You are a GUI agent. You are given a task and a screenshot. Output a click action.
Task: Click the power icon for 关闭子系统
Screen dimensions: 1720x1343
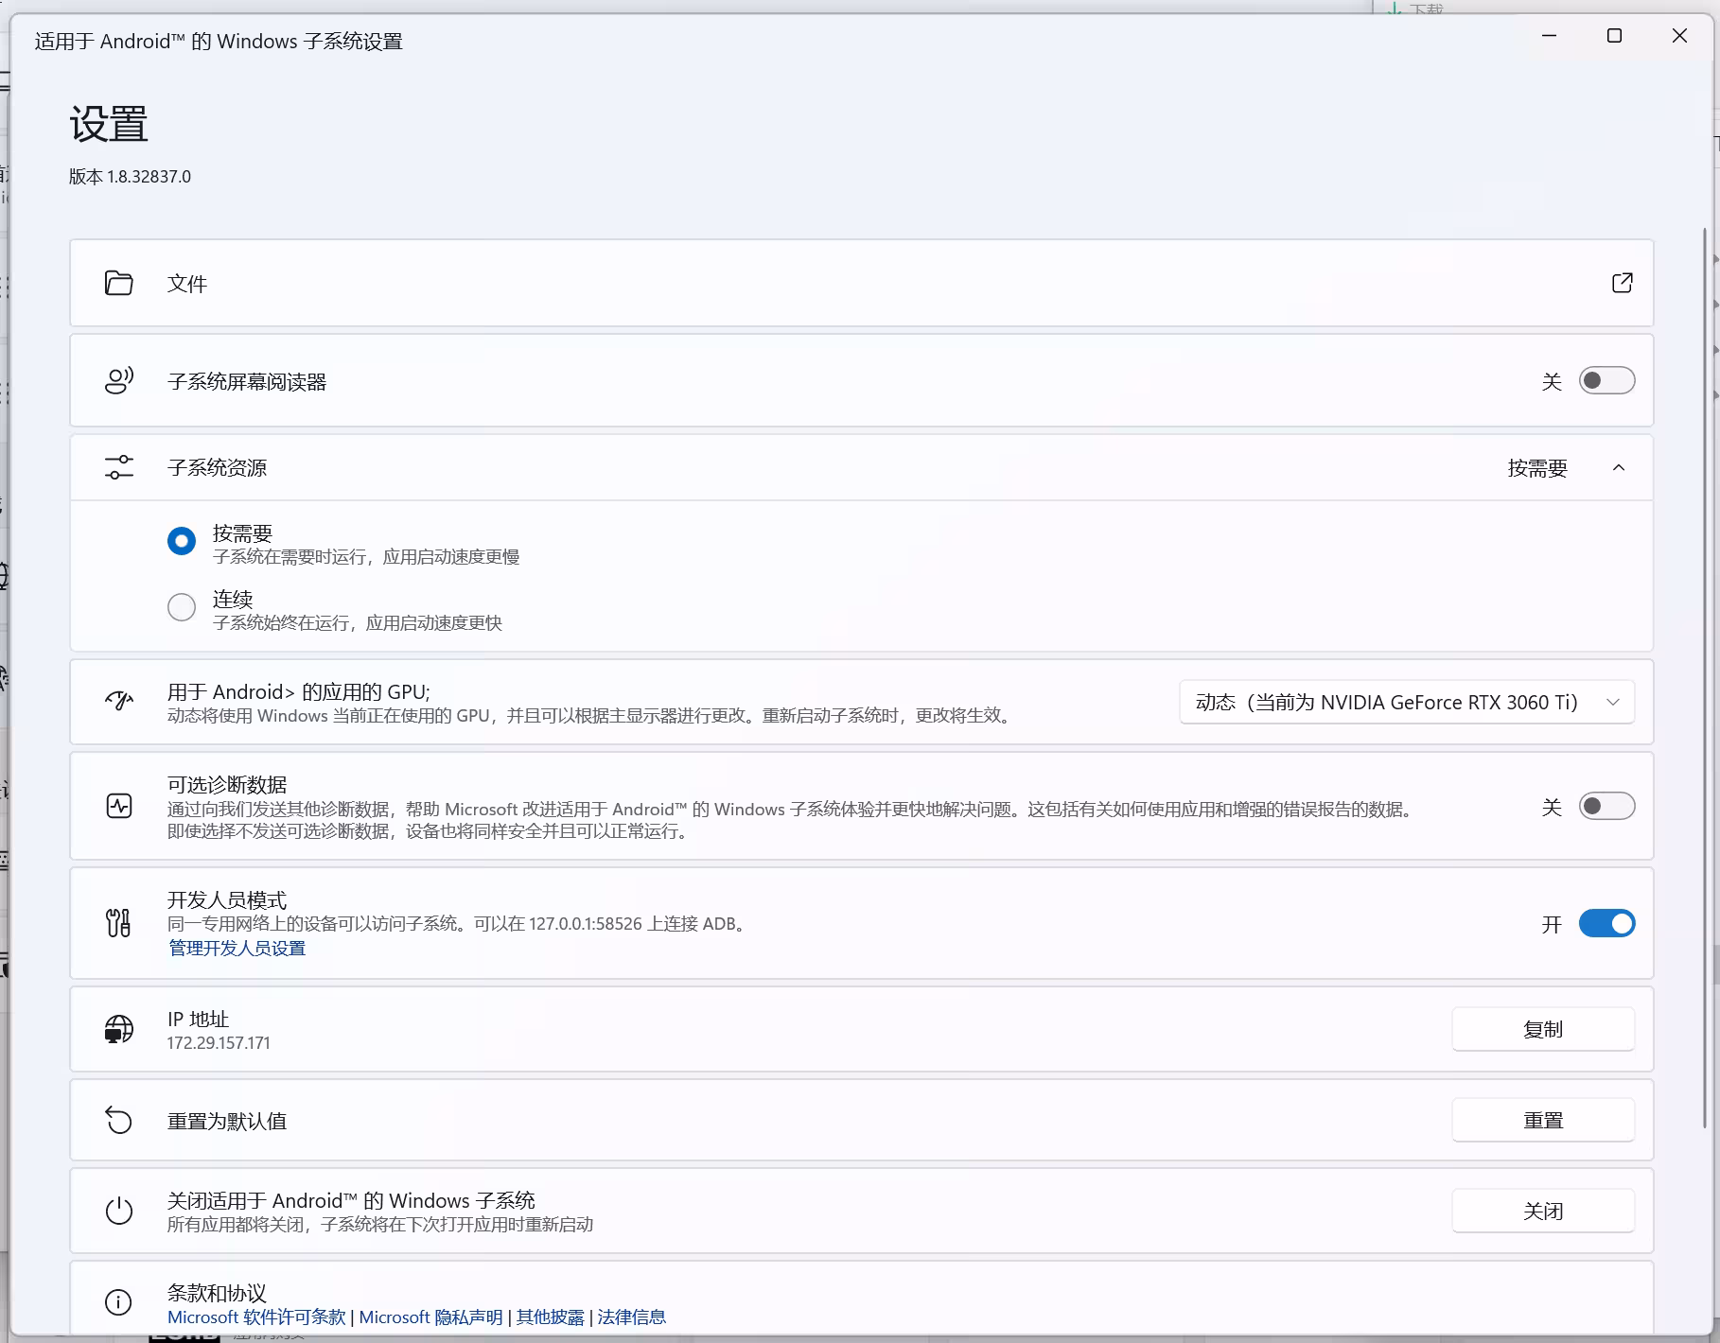[118, 1211]
